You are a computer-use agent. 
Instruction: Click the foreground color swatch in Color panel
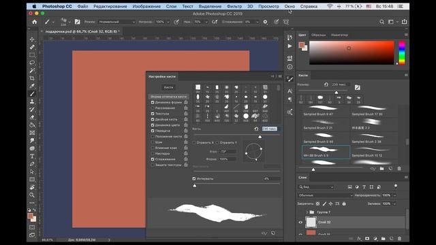pos(301,45)
